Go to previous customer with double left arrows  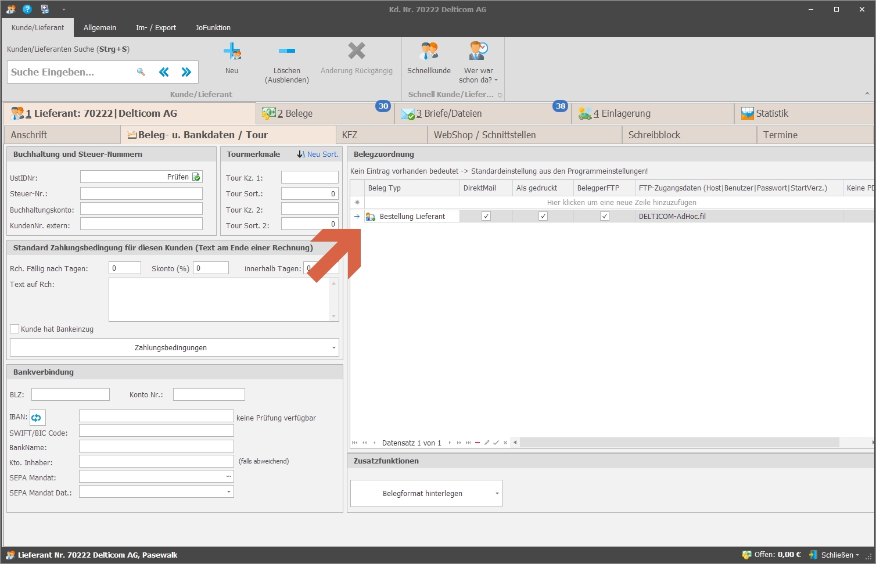(x=164, y=72)
